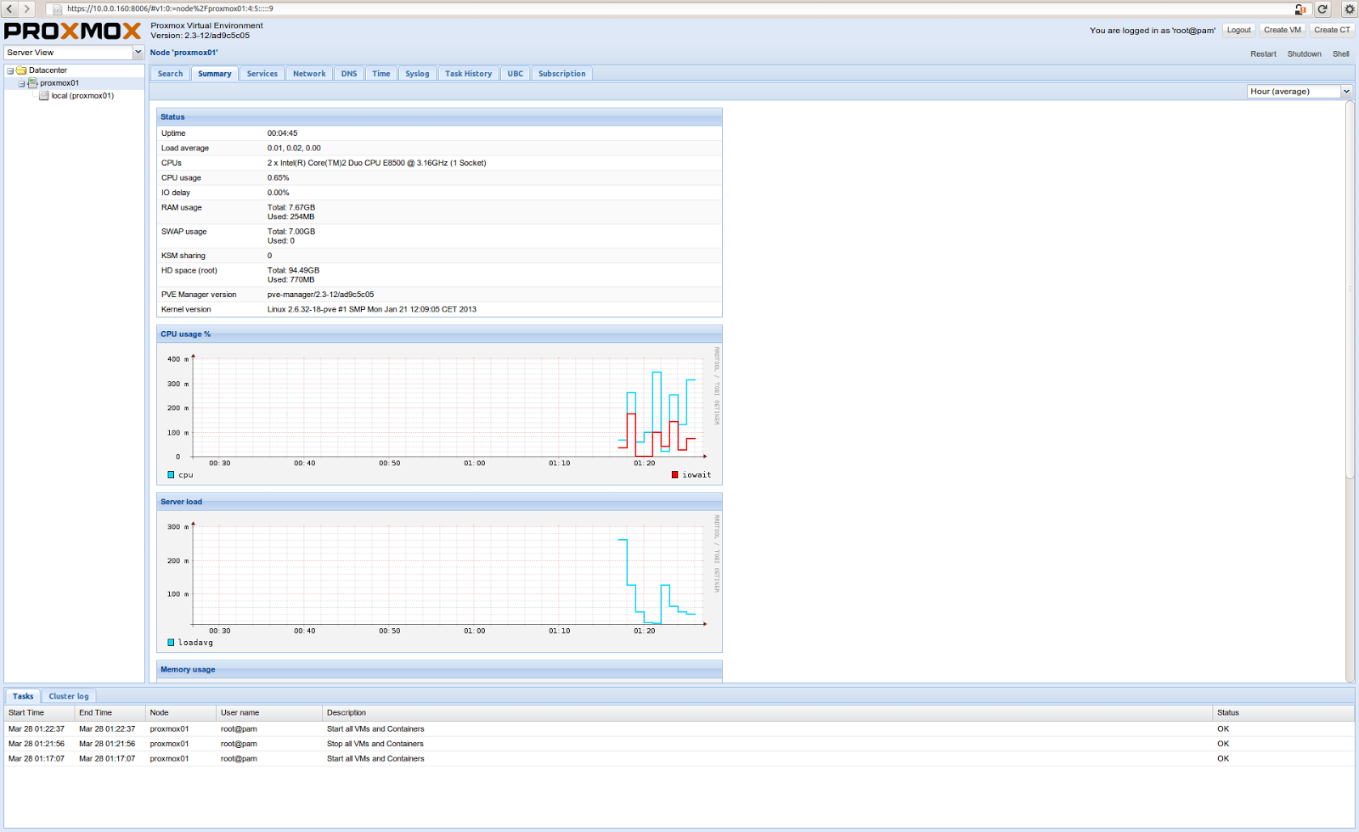This screenshot has width=1359, height=832.
Task: Click the local storage icon
Action: [44, 96]
